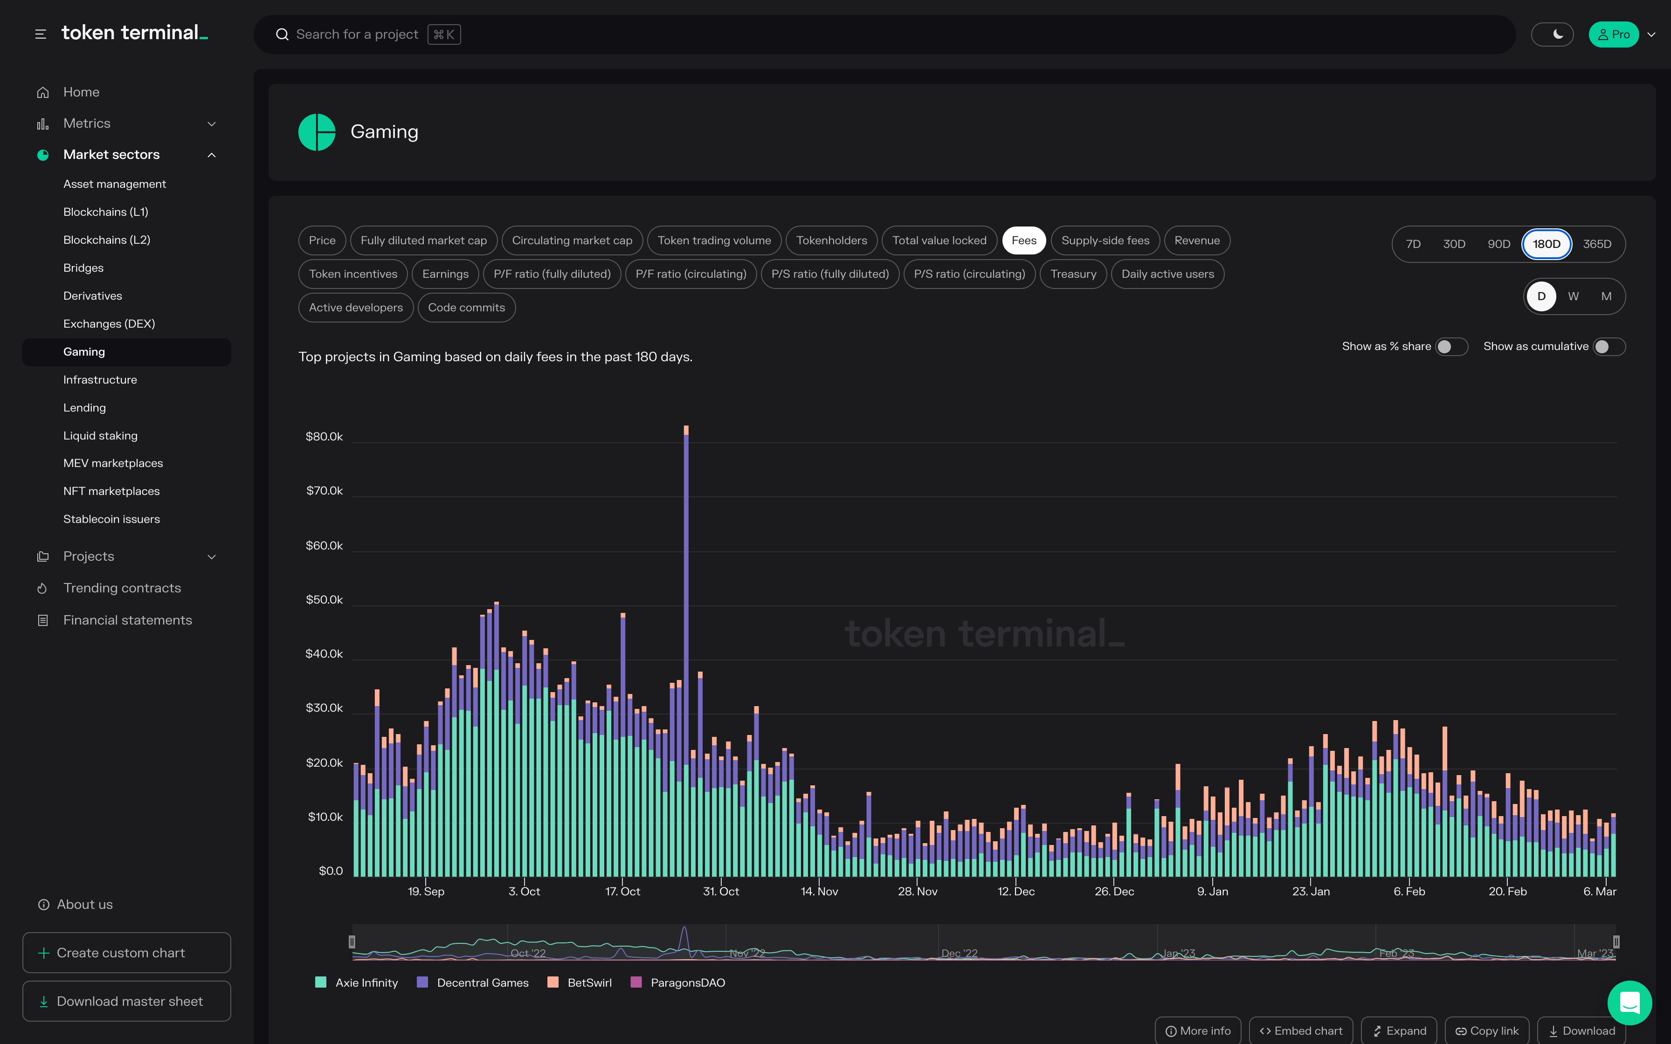Enable Show as % share toggle
1671x1044 pixels.
[1451, 347]
